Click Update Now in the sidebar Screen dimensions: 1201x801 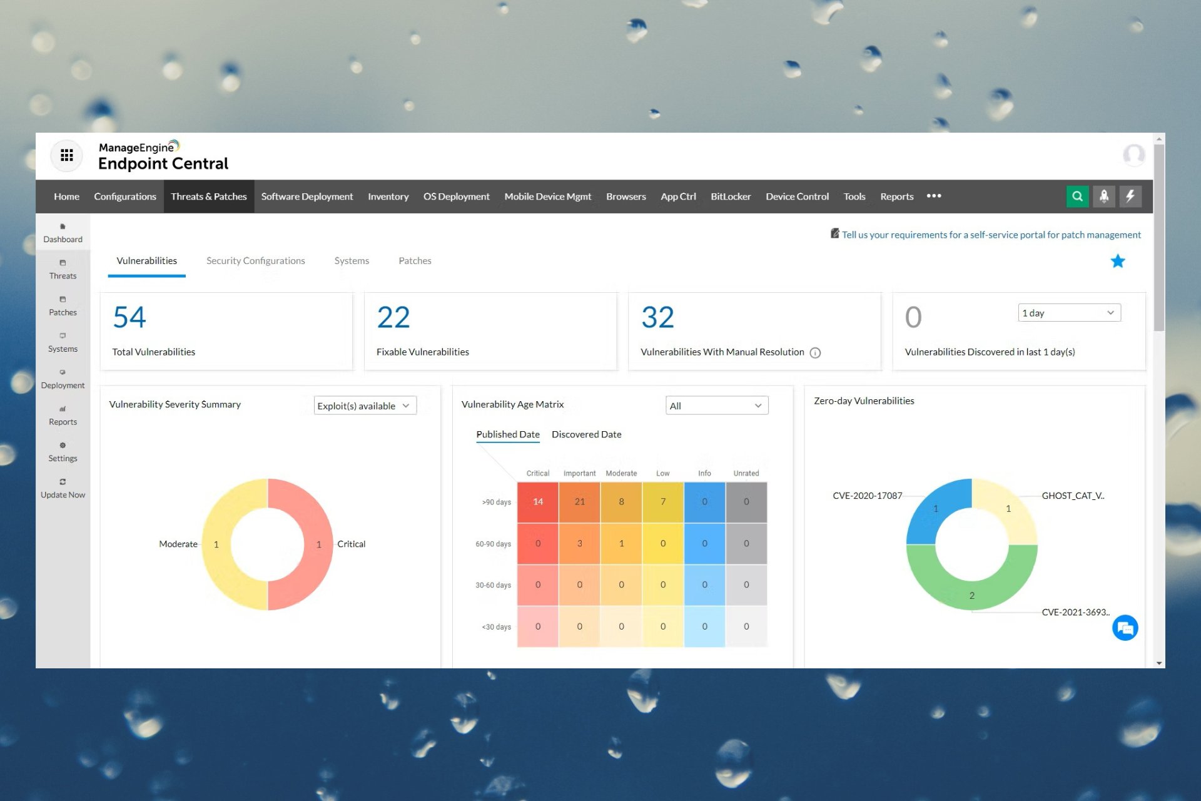coord(63,489)
